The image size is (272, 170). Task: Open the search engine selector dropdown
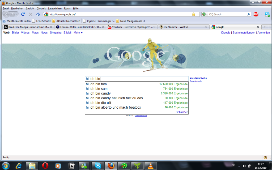click(205, 14)
